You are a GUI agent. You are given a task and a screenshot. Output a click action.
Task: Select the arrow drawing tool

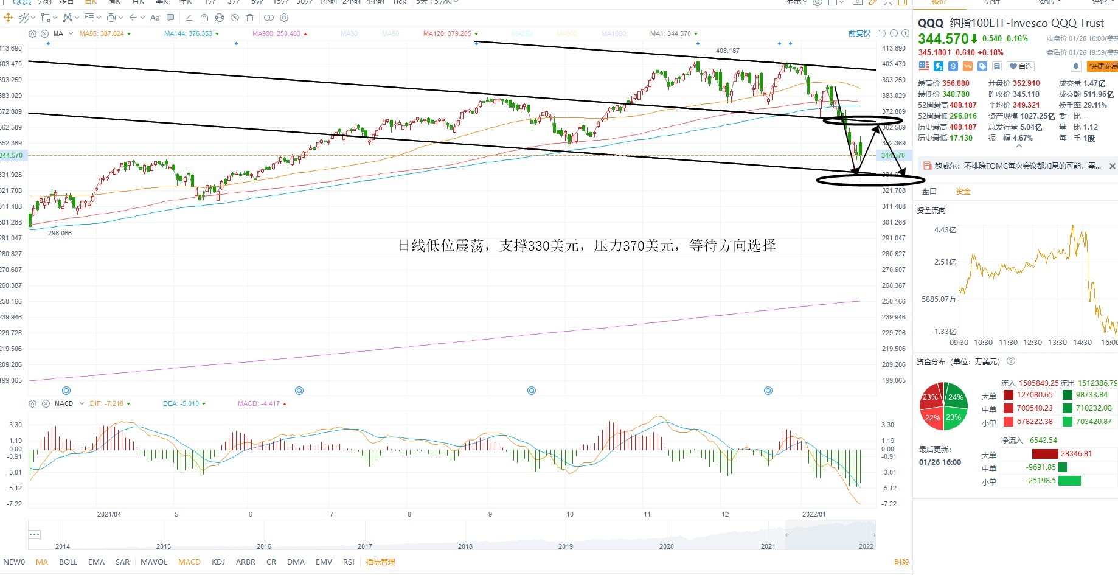pos(133,18)
